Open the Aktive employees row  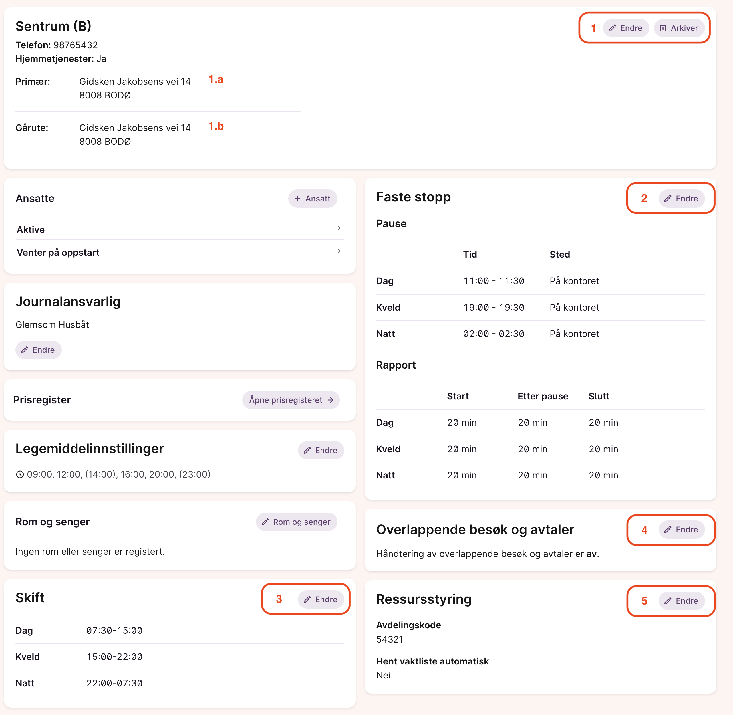[180, 229]
